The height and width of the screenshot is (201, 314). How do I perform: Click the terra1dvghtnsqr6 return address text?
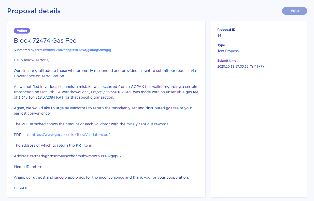click(x=77, y=156)
